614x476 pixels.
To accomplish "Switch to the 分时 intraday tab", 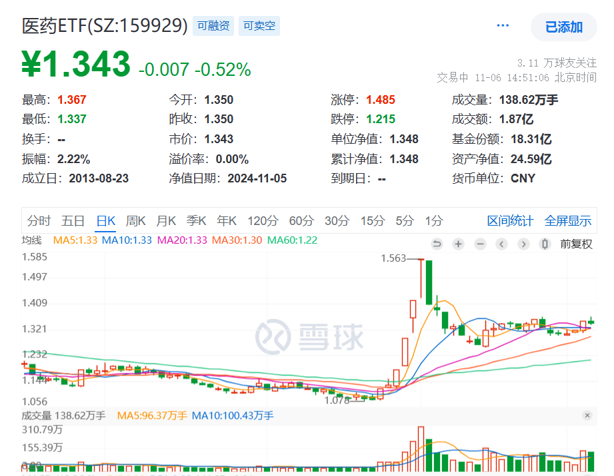I will click(x=38, y=220).
